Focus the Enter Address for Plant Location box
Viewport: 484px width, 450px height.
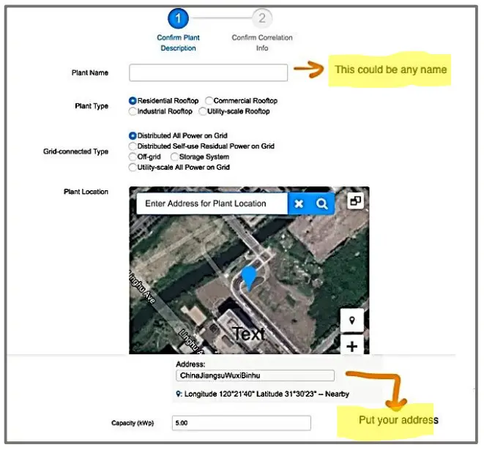pyautogui.click(x=212, y=203)
